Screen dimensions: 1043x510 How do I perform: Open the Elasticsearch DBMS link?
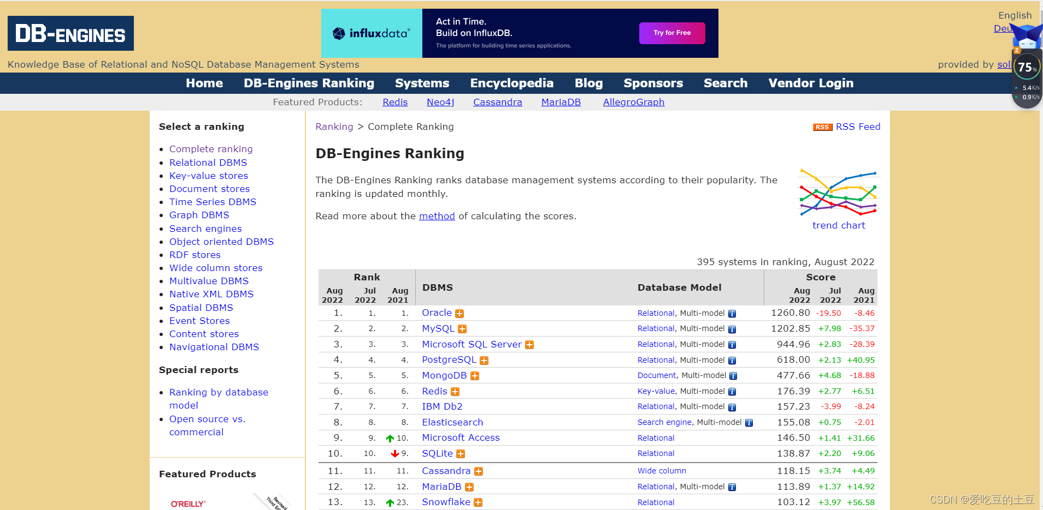click(x=452, y=422)
